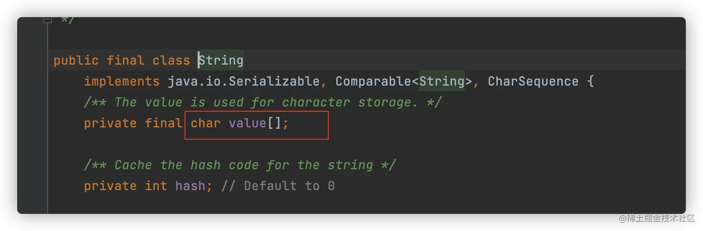Select the 'value' field name

click(x=247, y=124)
